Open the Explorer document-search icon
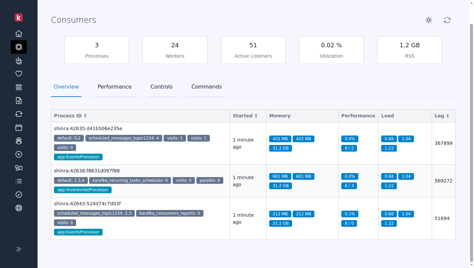The image size is (474, 268). [x=19, y=101]
